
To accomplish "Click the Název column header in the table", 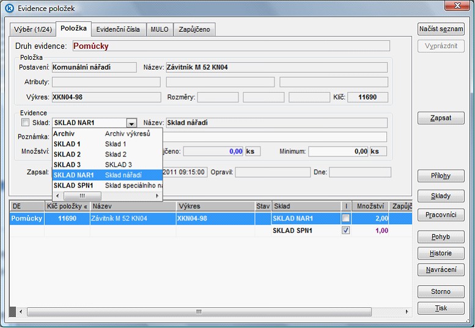I will click(133, 206).
